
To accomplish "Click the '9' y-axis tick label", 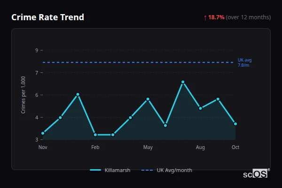I will point(37,50).
